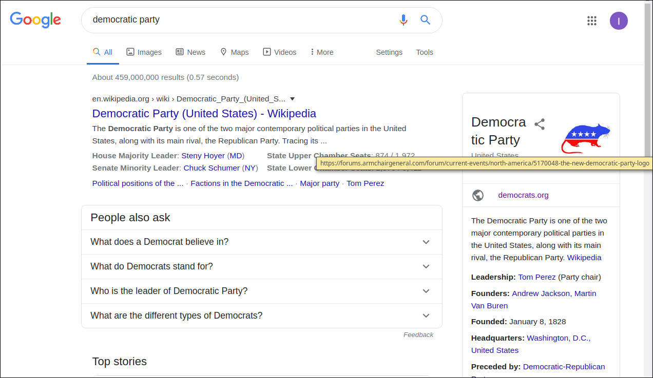Start voice search with microphone icon
The image size is (653, 378).
pyautogui.click(x=403, y=20)
